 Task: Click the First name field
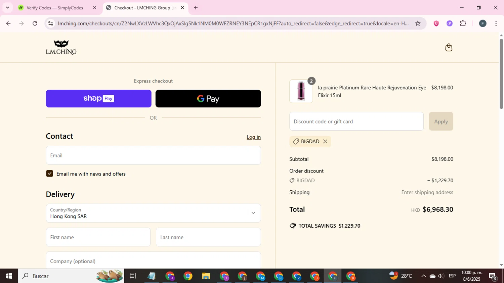pos(98,237)
